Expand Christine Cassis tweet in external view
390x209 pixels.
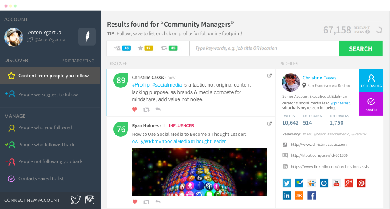pyautogui.click(x=269, y=76)
